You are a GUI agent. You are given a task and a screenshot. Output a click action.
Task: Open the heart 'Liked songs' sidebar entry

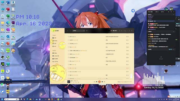click(x=55, y=53)
